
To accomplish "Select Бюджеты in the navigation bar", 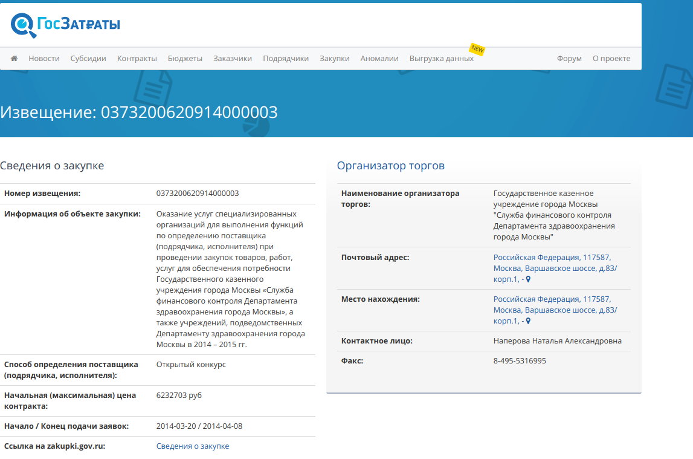I will pyautogui.click(x=185, y=59).
